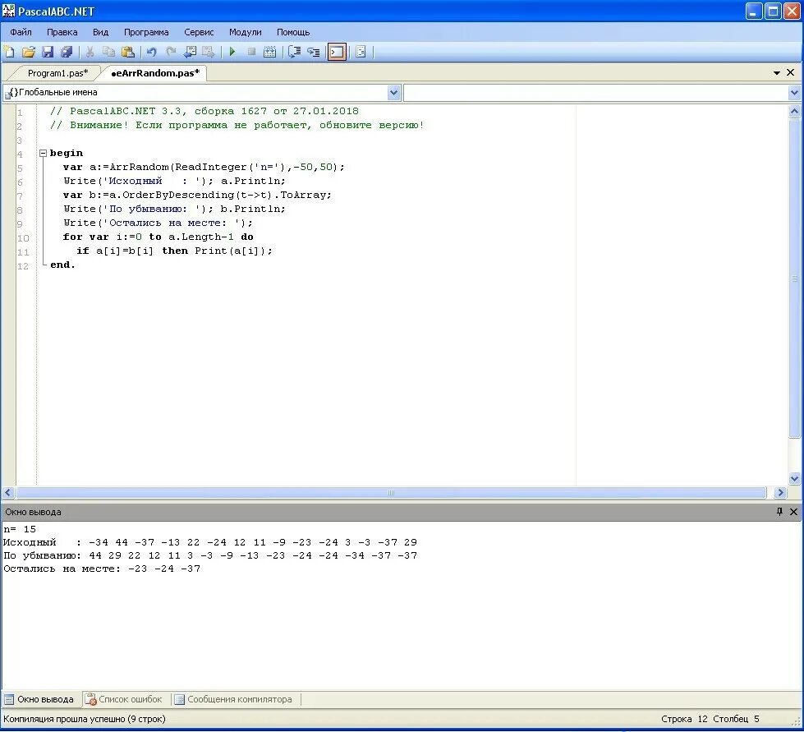The height and width of the screenshot is (732, 804).
Task: Click the OrderByDescending code line
Action: click(x=197, y=196)
